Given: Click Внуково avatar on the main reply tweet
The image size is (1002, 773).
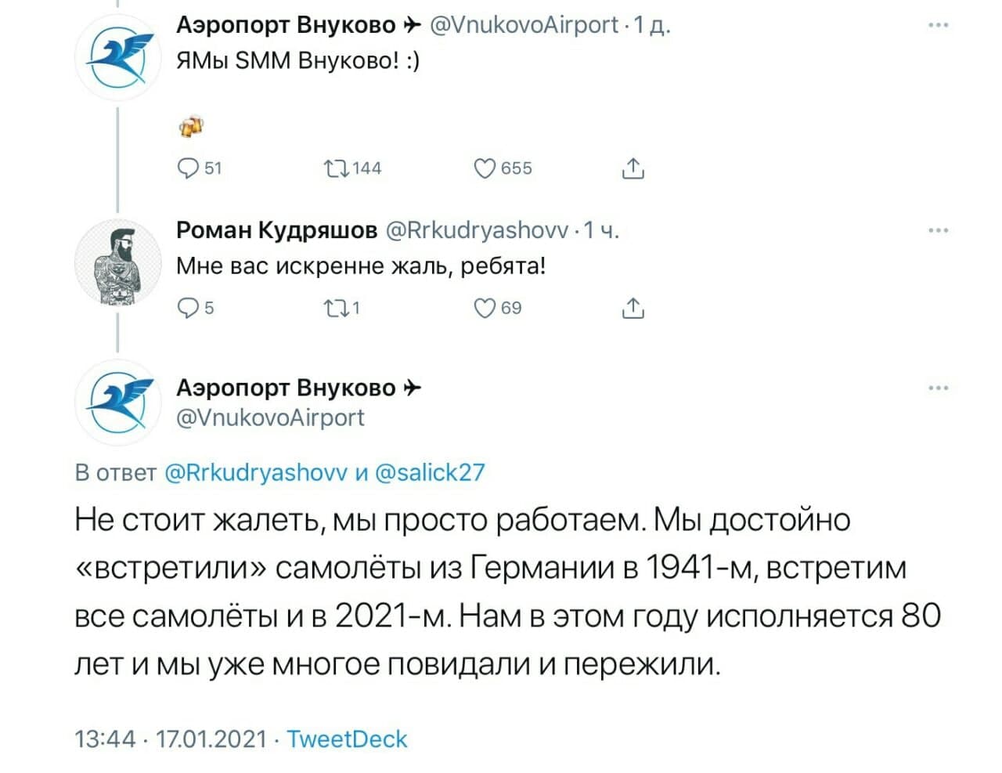Looking at the screenshot, I should click(118, 403).
